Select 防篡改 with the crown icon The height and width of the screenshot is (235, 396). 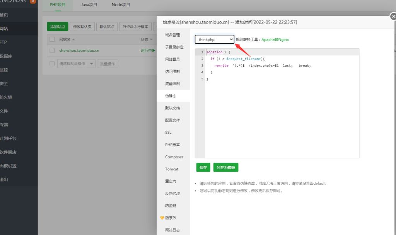coord(172,218)
